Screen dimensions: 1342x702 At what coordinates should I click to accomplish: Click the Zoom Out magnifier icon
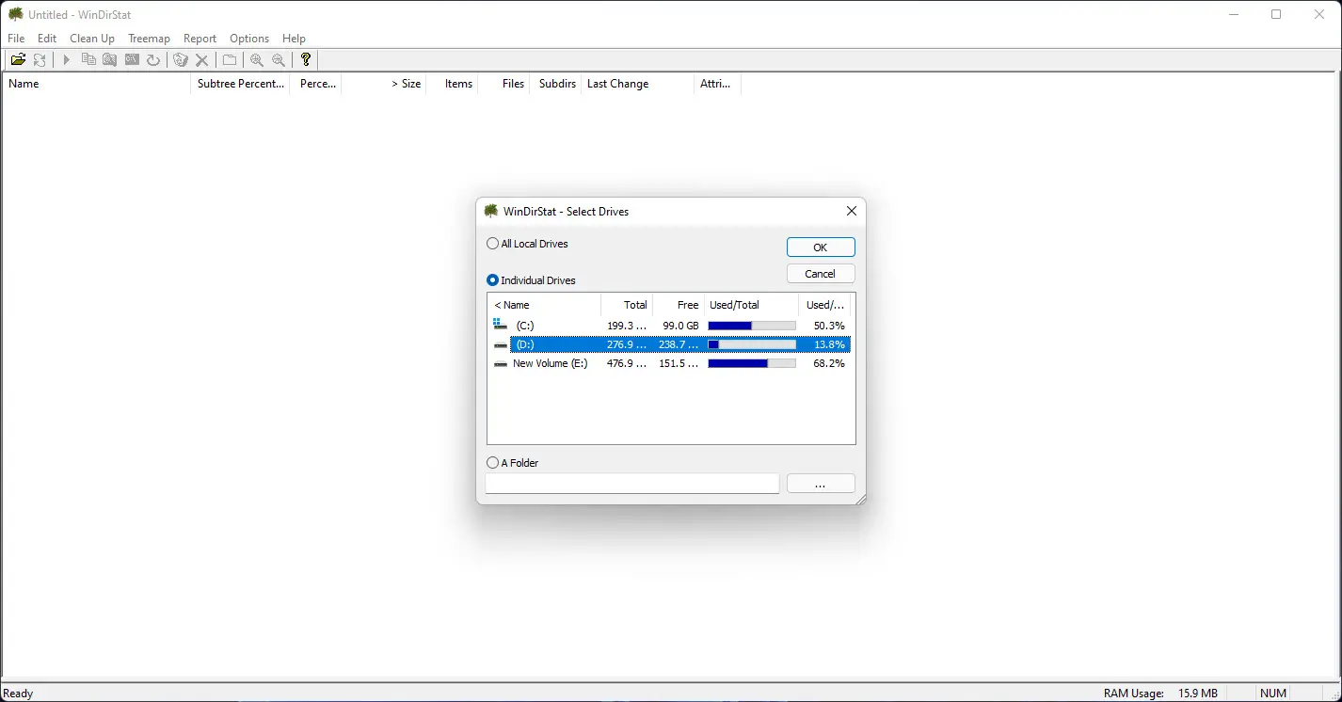pyautogui.click(x=279, y=60)
